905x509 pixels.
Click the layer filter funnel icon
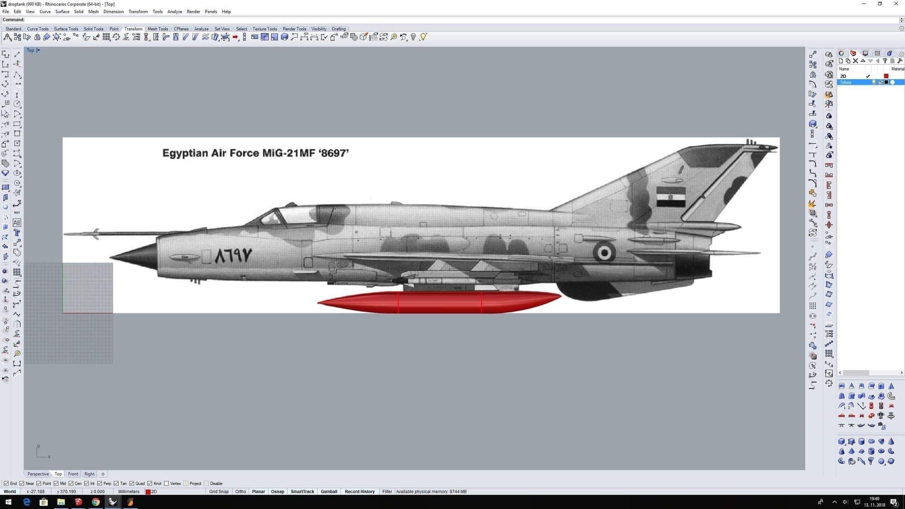(x=885, y=61)
